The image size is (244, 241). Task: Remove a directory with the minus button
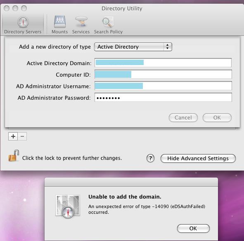pos(22,136)
